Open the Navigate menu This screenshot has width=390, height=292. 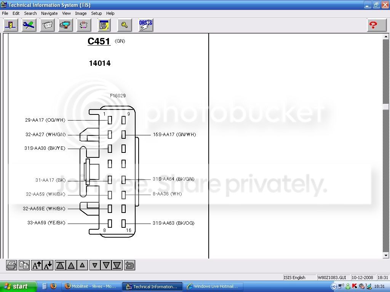[49, 13]
